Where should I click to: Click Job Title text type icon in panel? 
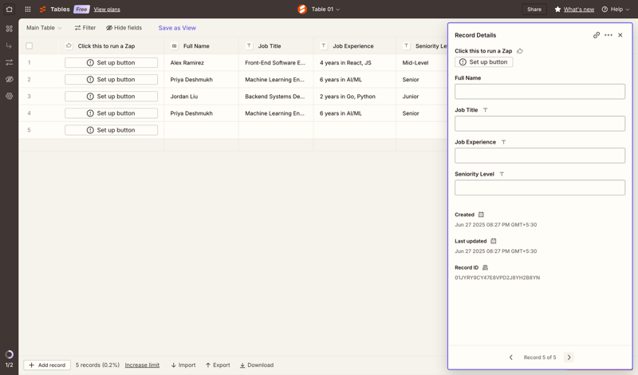pyautogui.click(x=485, y=110)
